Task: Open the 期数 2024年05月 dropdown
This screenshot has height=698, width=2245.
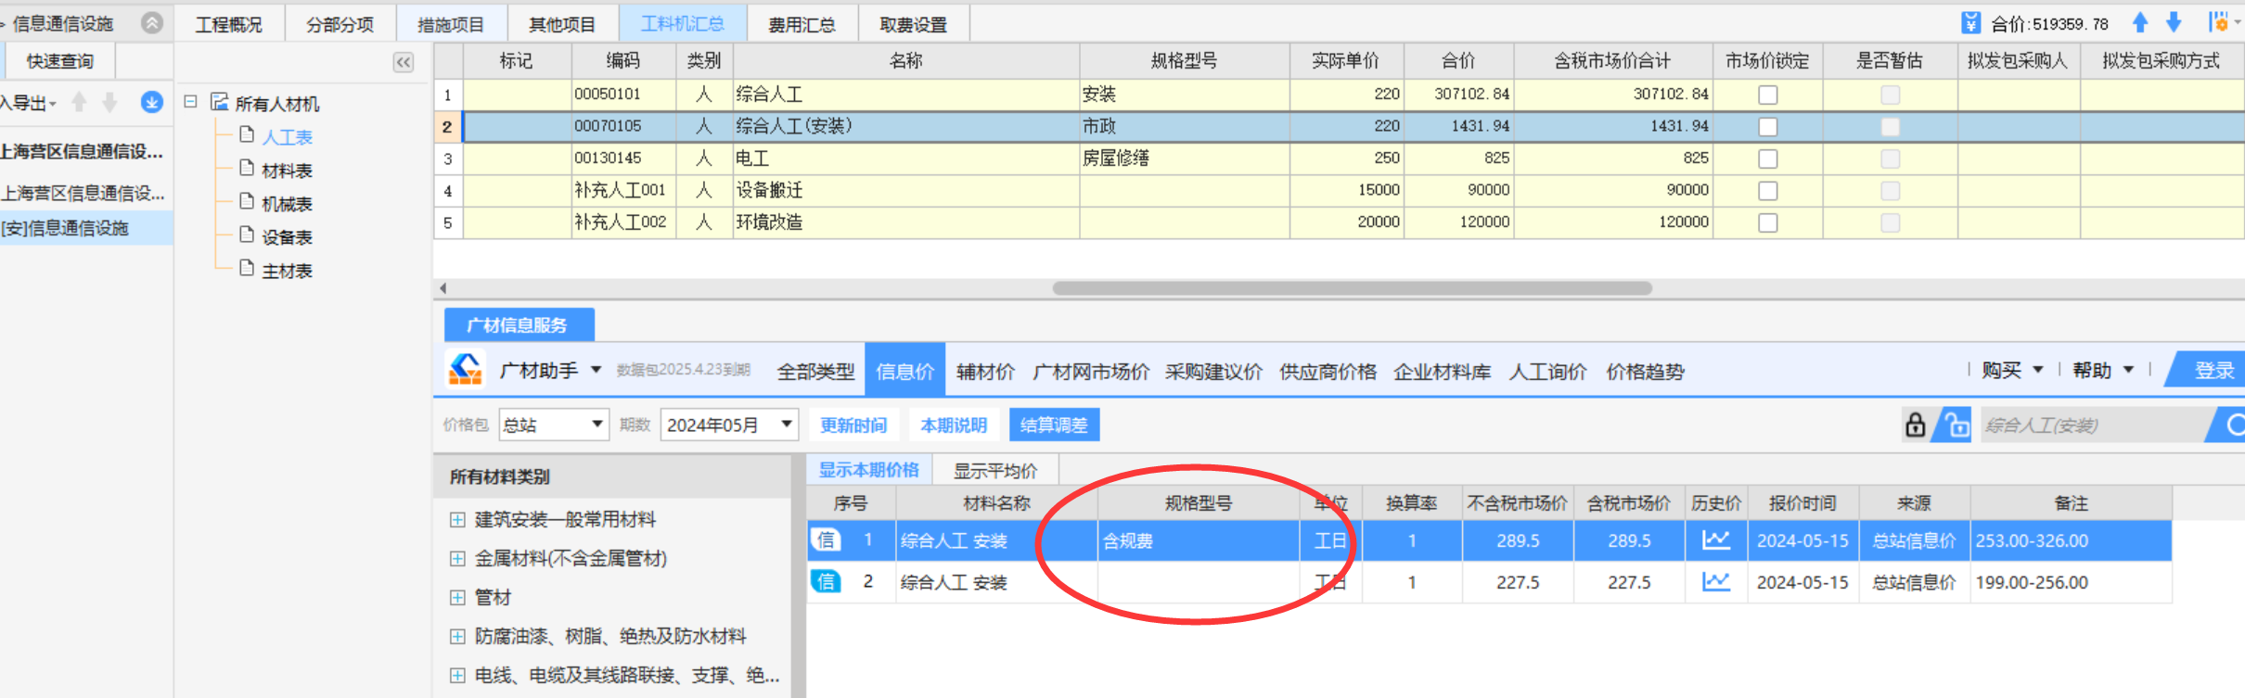Action: [x=729, y=425]
